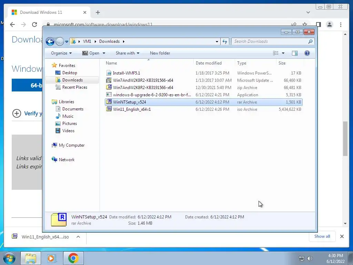This screenshot has width=353, height=265.
Task: Open the view options dropdown arrow
Action: point(283,53)
